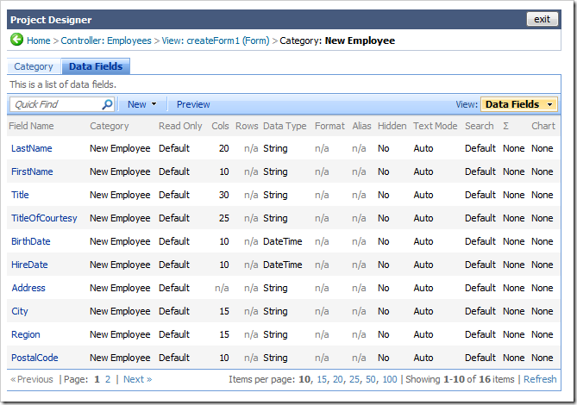The height and width of the screenshot is (405, 577).
Task: Sort by Text Mode column header
Action: (x=436, y=126)
